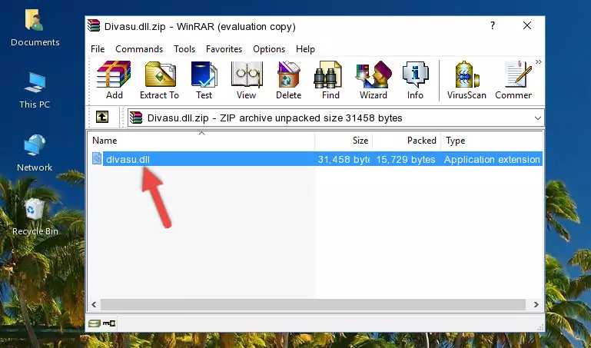Click the drive icon in status bar
Screen dimensions: 591x348
tap(95, 323)
